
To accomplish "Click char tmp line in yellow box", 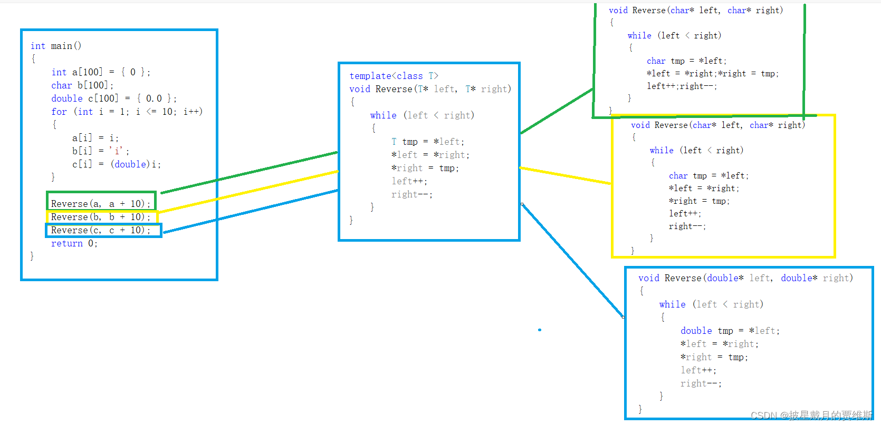I will coord(709,176).
